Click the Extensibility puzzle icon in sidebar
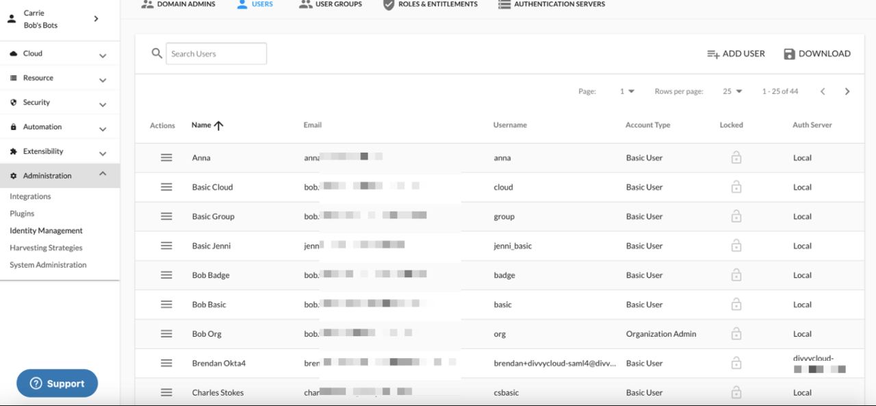 [14, 152]
